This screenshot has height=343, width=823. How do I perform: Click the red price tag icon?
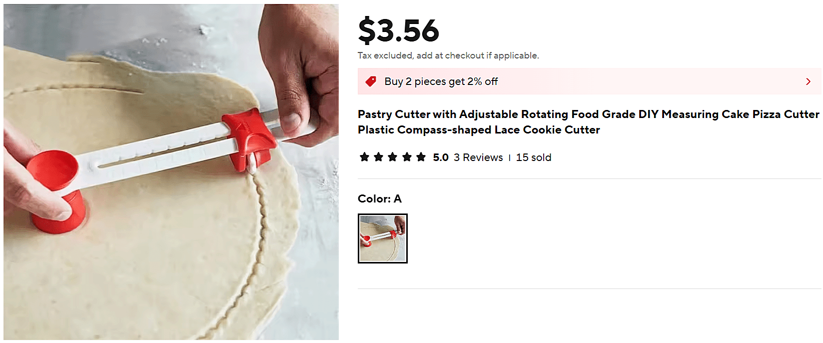tap(371, 81)
